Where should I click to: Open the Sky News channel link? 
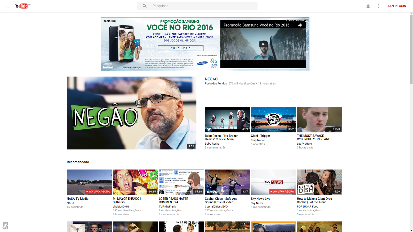coord(257,203)
